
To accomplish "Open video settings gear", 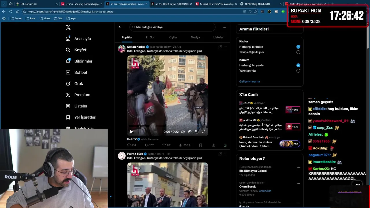I will pyautogui.click(x=190, y=132).
